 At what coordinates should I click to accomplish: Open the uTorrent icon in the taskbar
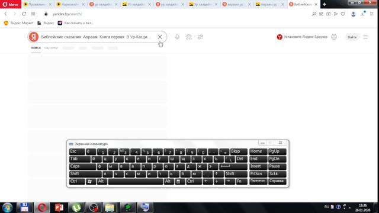click(x=76, y=208)
